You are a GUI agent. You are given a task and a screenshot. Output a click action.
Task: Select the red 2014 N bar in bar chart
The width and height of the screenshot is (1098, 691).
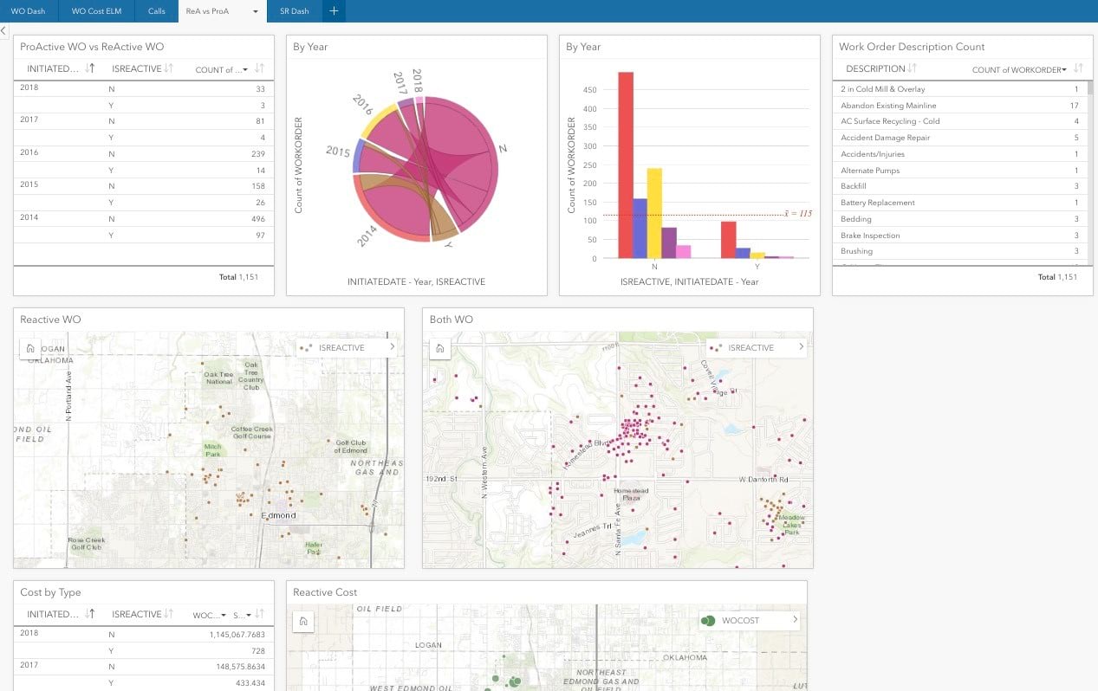(x=626, y=165)
